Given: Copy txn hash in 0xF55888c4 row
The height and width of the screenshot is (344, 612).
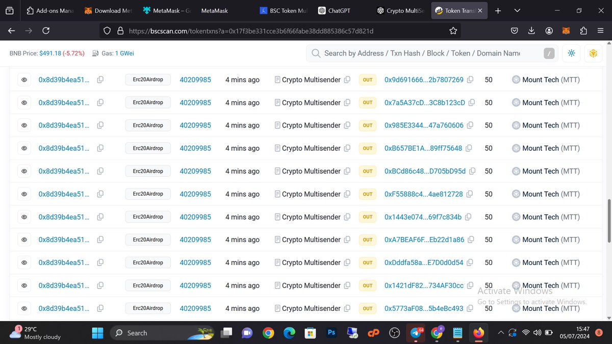Looking at the screenshot, I should [x=100, y=194].
